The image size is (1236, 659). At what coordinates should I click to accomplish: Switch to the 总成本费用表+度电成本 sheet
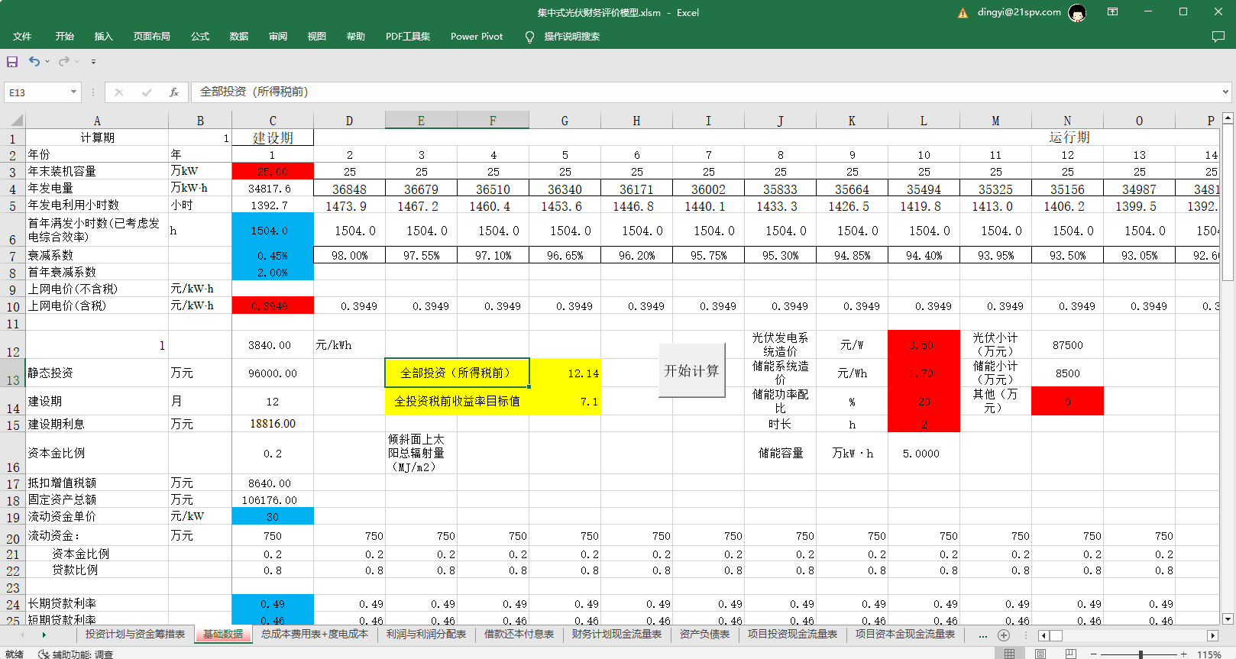click(315, 635)
